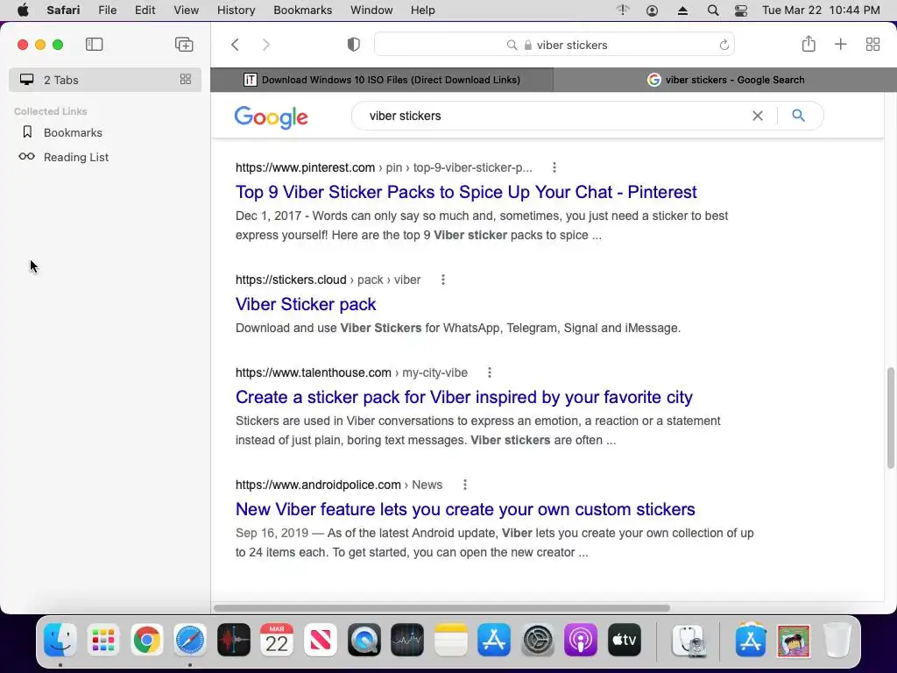
Task: Open the Privacy Report shield
Action: [x=354, y=45]
